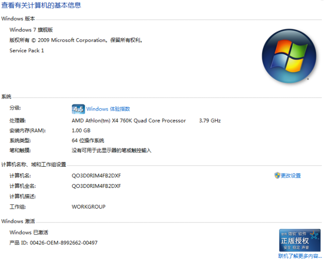Viewport: 327px width, 262px height.
Task: Click the heading 查看有关计算机的基本信息
Action: pos(41,6)
